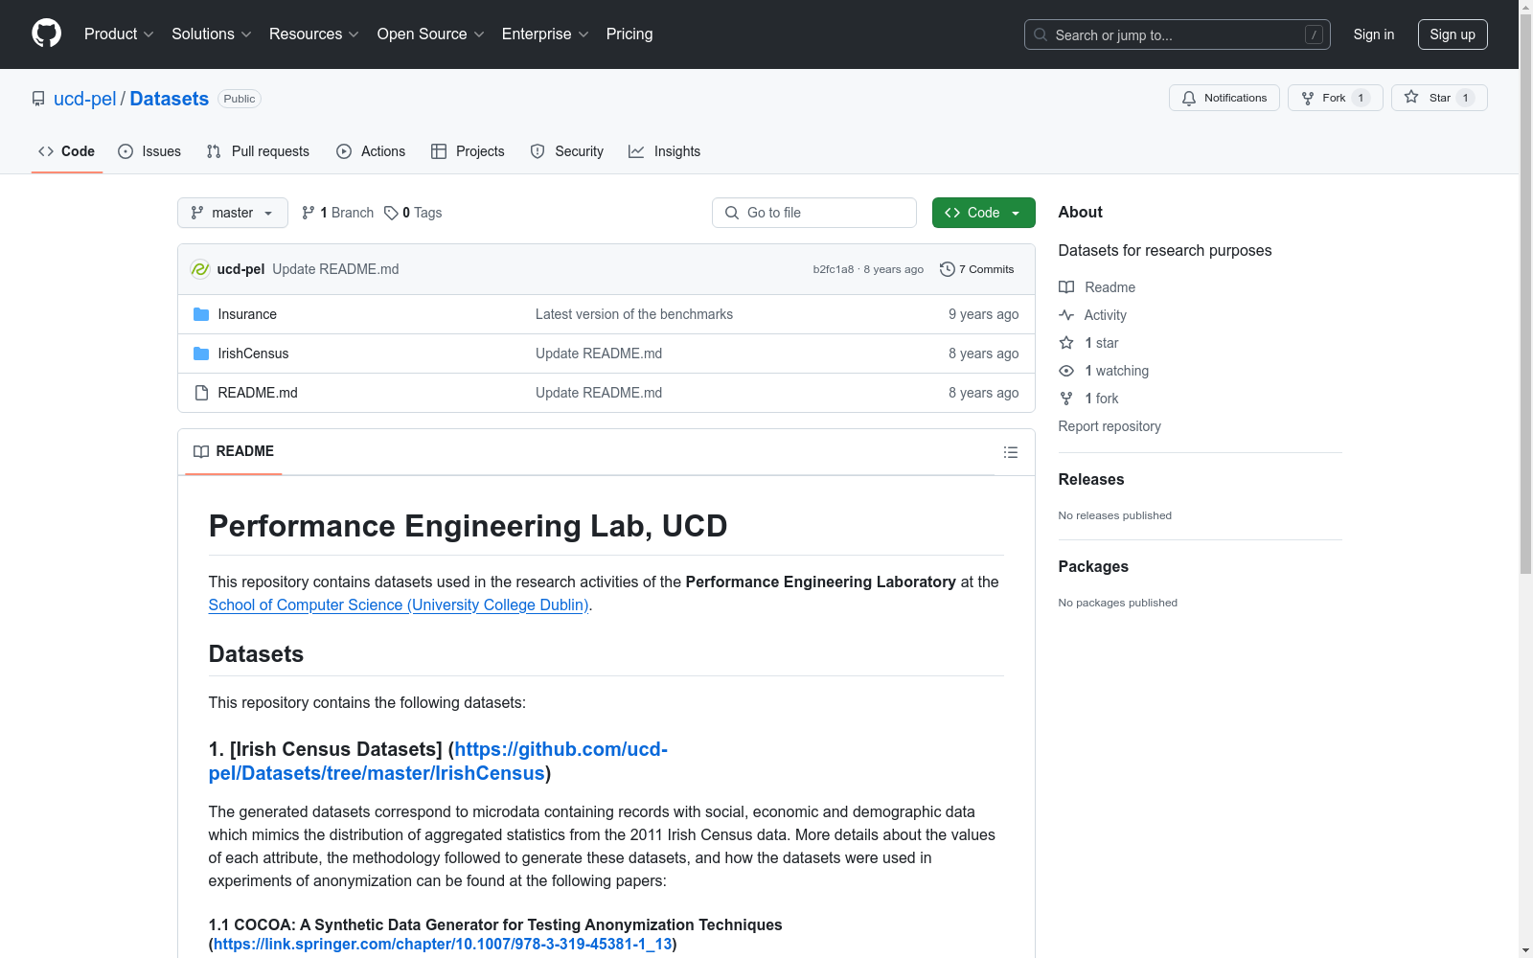Click Report repository link
The height and width of the screenshot is (958, 1533).
tap(1110, 426)
